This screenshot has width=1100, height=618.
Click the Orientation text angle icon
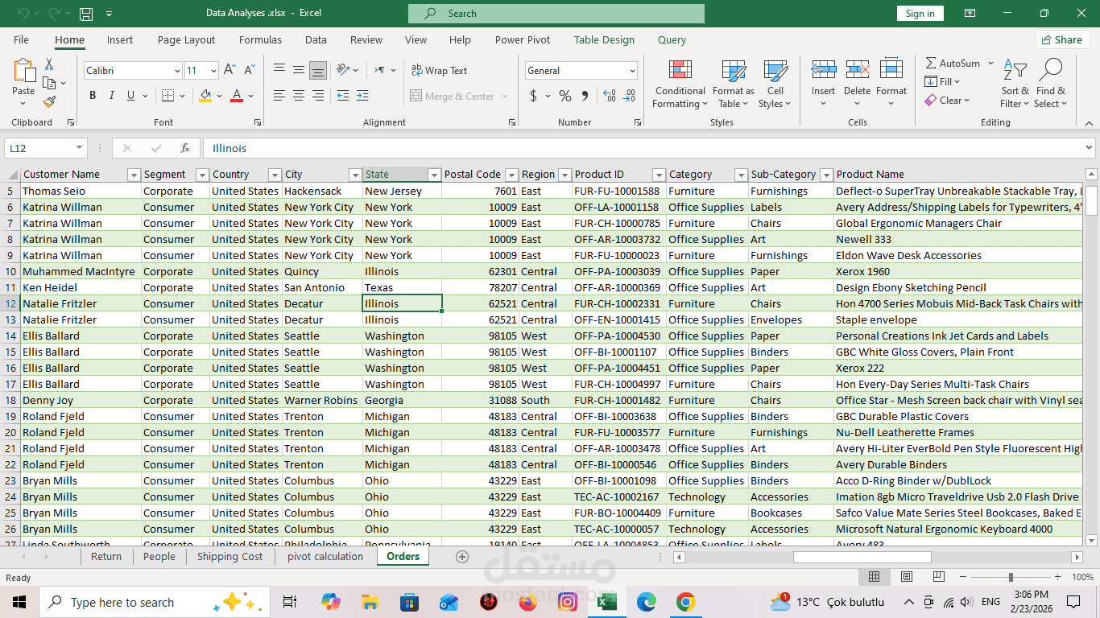(x=344, y=70)
